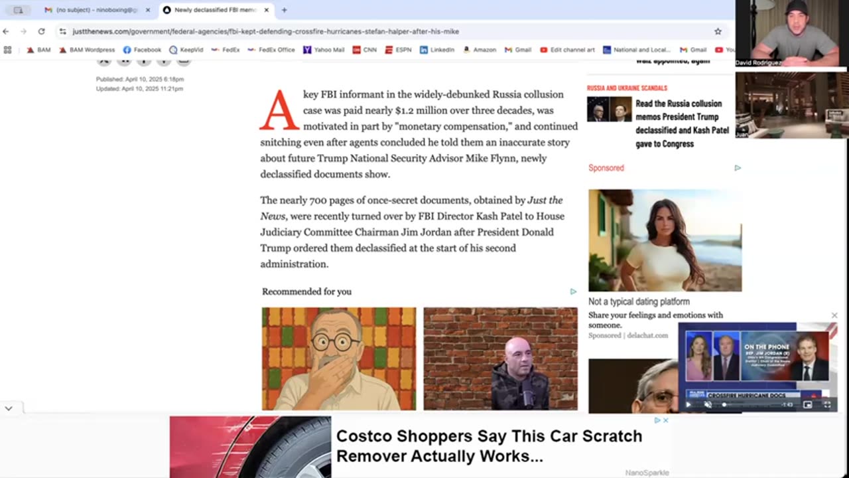Open the BAM Wordpress bookmark
This screenshot has width=849, height=478.
coord(87,50)
